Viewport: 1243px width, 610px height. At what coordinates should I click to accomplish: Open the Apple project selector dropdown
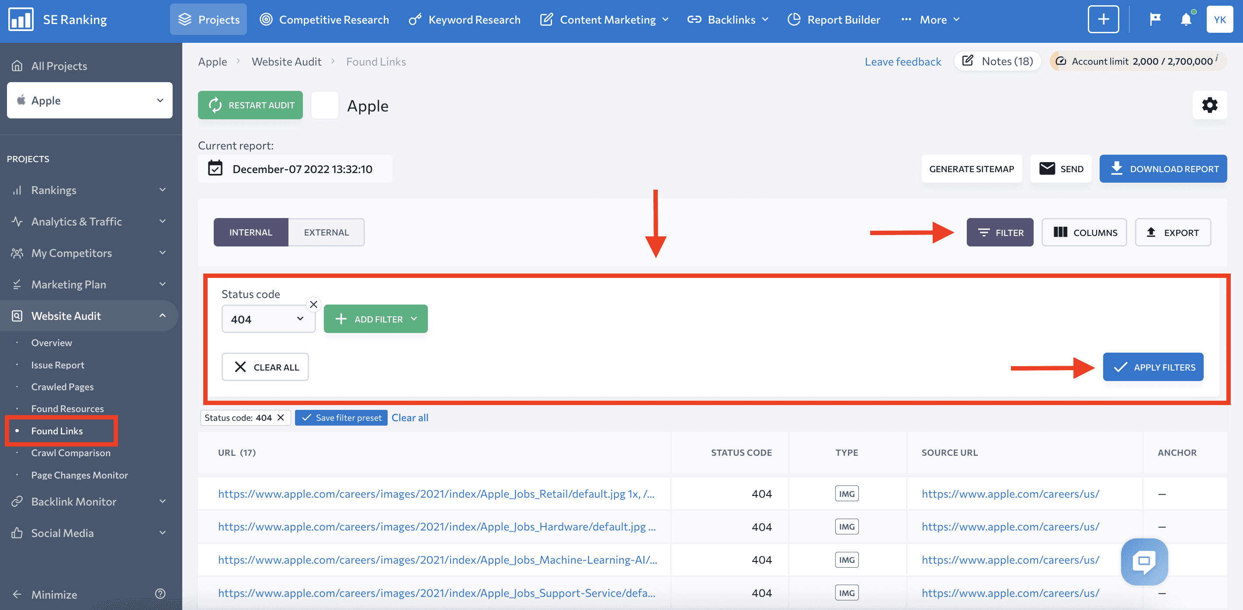90,100
